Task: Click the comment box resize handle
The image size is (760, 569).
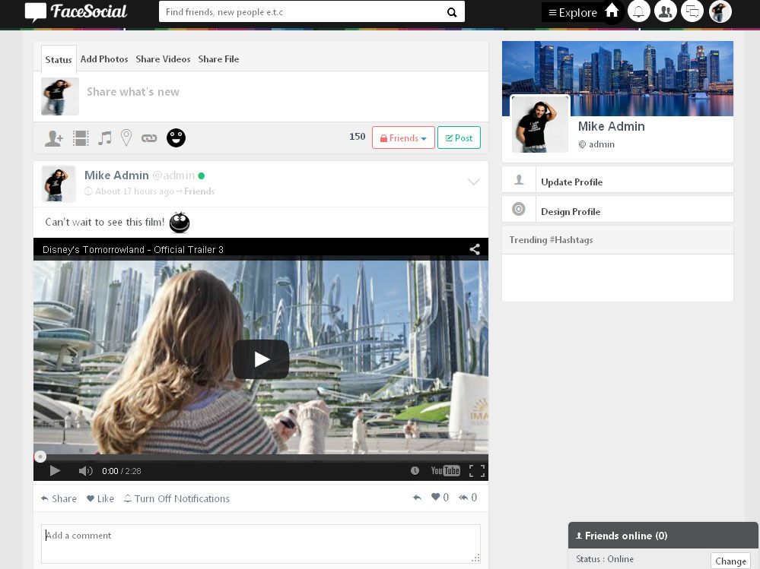Action: tap(476, 558)
